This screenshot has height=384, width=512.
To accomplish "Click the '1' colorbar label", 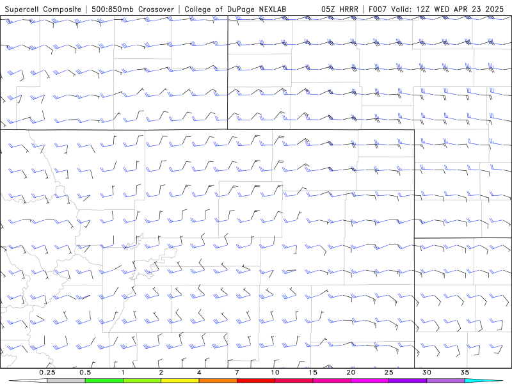I will pyautogui.click(x=123, y=372).
